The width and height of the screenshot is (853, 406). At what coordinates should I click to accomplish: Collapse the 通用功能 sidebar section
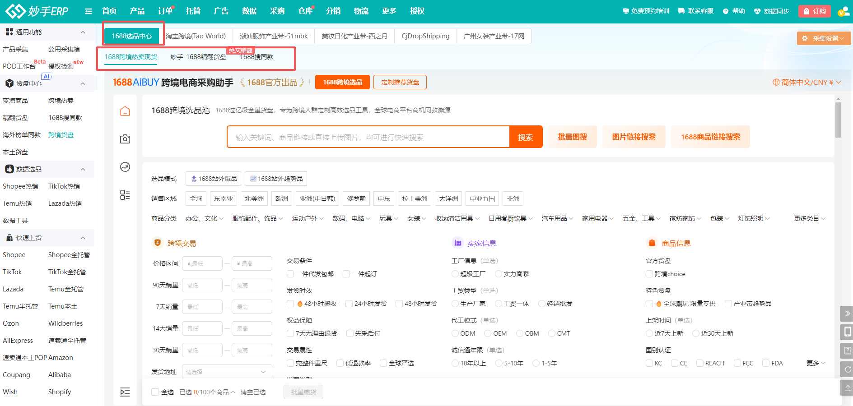coord(83,32)
